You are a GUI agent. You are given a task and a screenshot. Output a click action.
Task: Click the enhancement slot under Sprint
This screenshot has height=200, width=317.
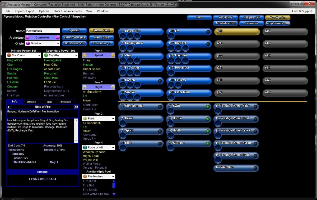pyautogui.click(x=123, y=135)
